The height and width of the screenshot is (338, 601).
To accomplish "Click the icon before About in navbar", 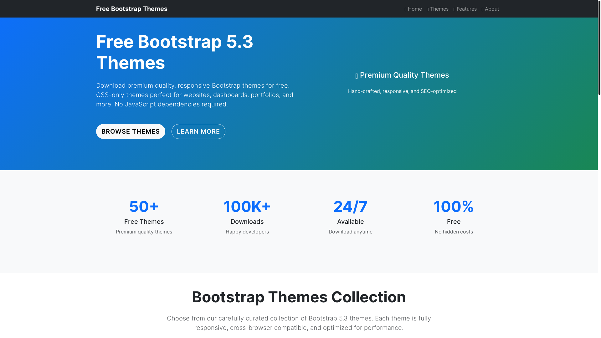I will [x=483, y=9].
